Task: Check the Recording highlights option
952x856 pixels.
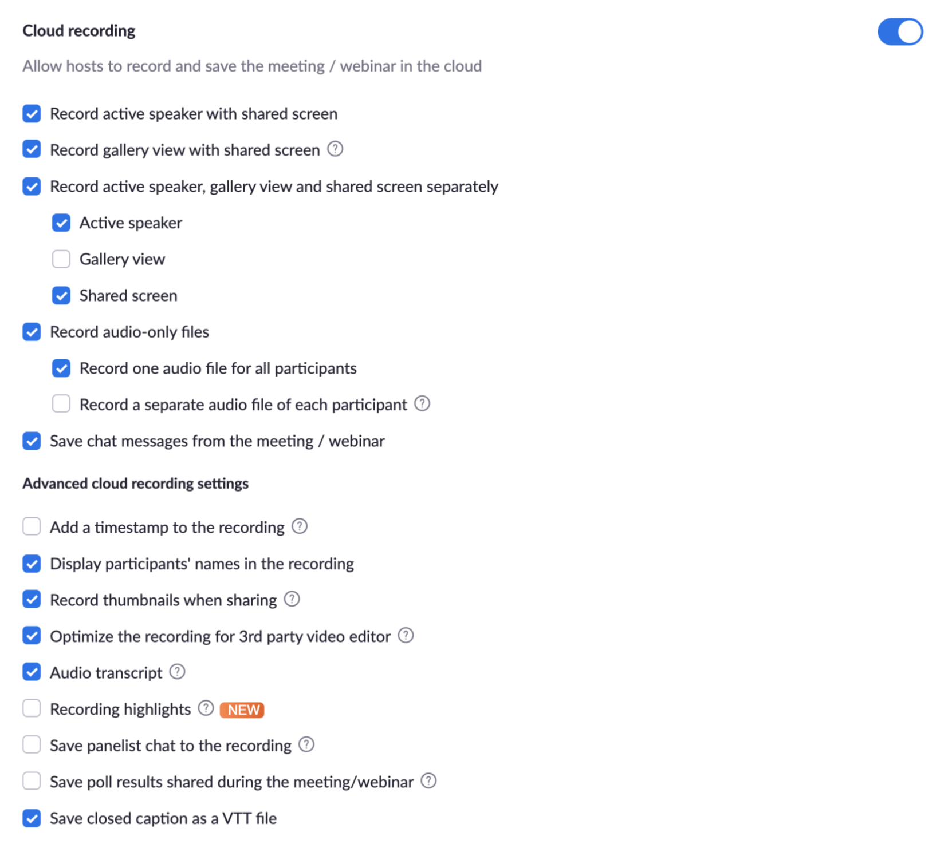Action: (x=32, y=708)
